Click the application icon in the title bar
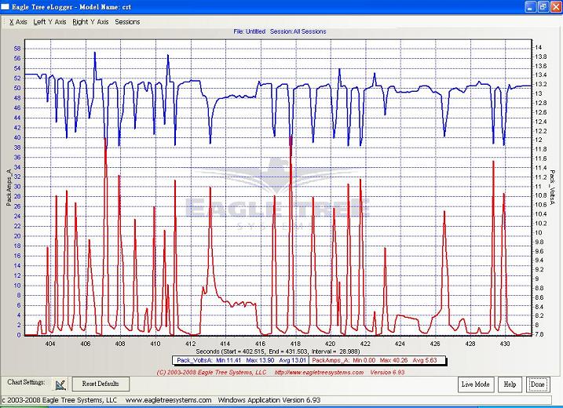This screenshot has height=408, width=563. tap(7, 6)
